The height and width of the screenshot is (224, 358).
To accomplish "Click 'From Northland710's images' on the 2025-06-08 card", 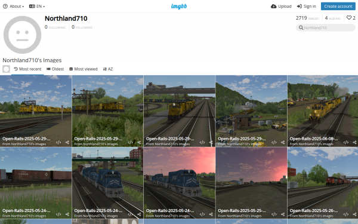I will coord(311,144).
